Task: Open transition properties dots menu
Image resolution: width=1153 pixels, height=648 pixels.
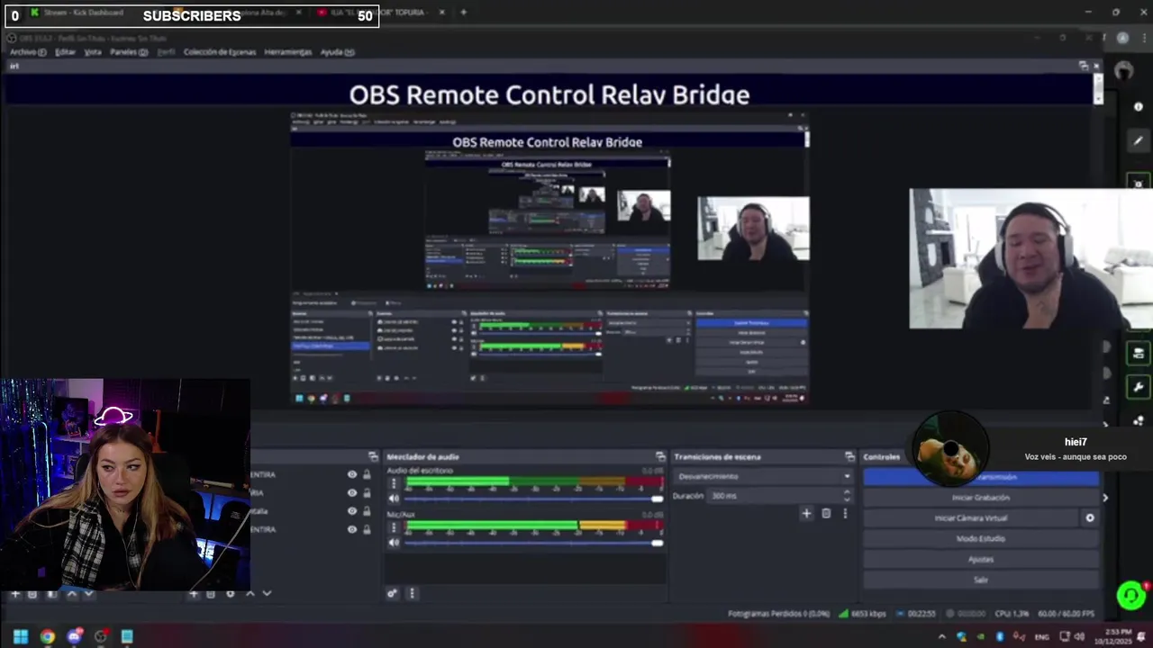Action: pyautogui.click(x=845, y=513)
